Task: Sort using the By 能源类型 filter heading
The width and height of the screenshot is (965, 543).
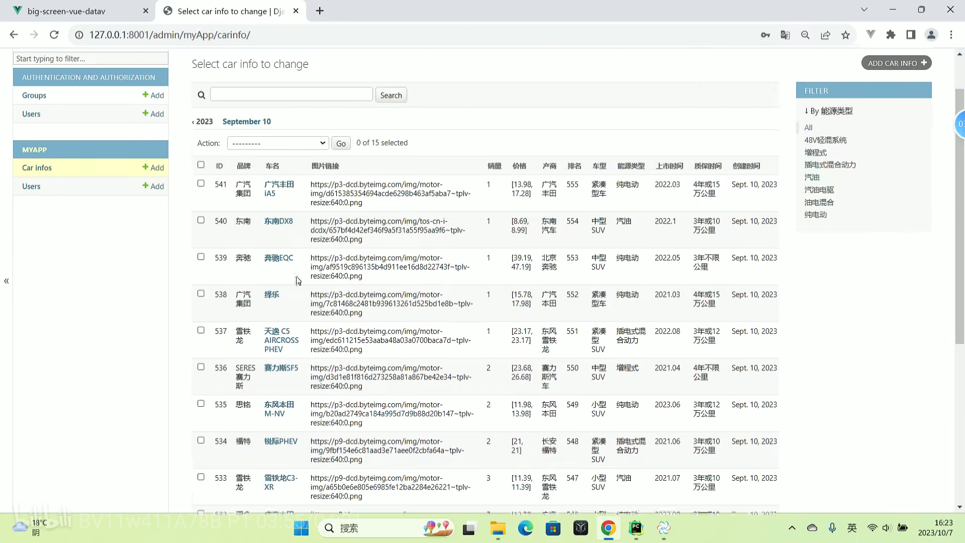Action: click(830, 111)
